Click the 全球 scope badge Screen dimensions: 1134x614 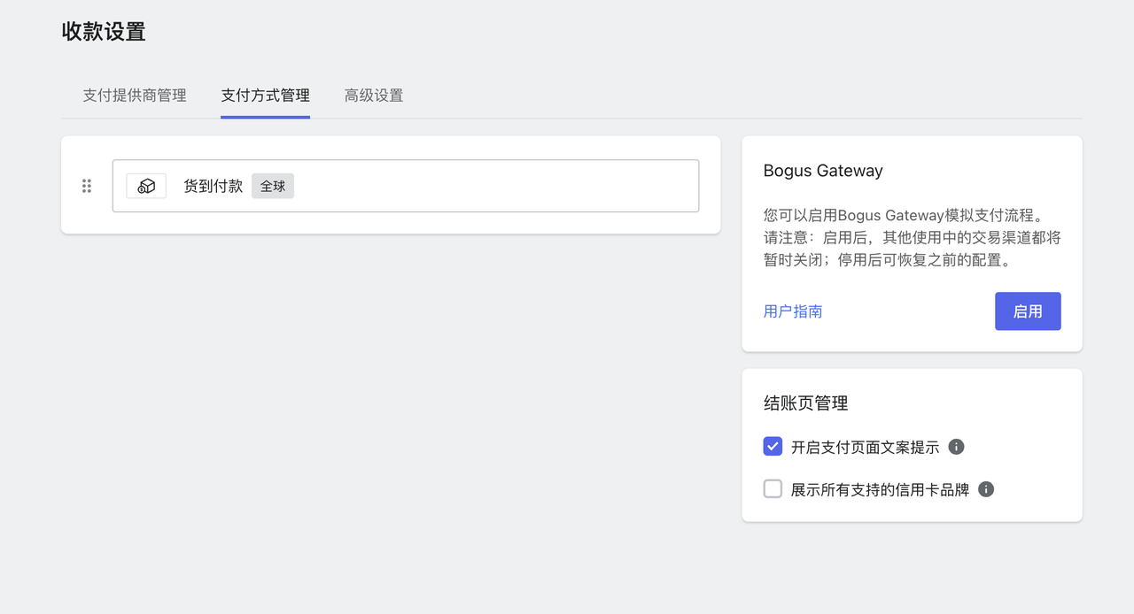272,186
